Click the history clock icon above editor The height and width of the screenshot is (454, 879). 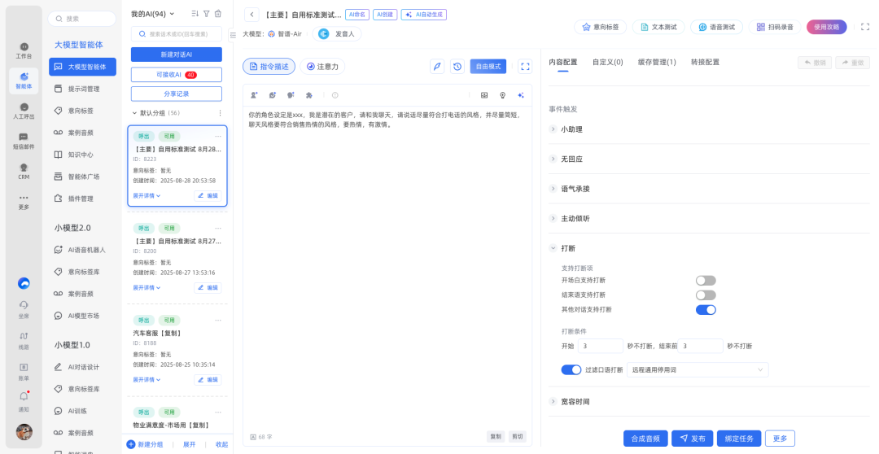(x=458, y=67)
